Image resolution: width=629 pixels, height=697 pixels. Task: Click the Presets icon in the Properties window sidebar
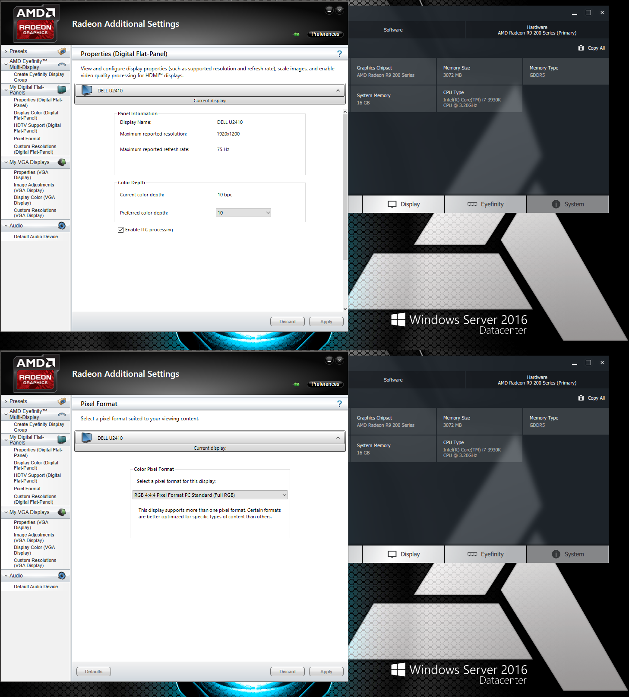tap(62, 51)
